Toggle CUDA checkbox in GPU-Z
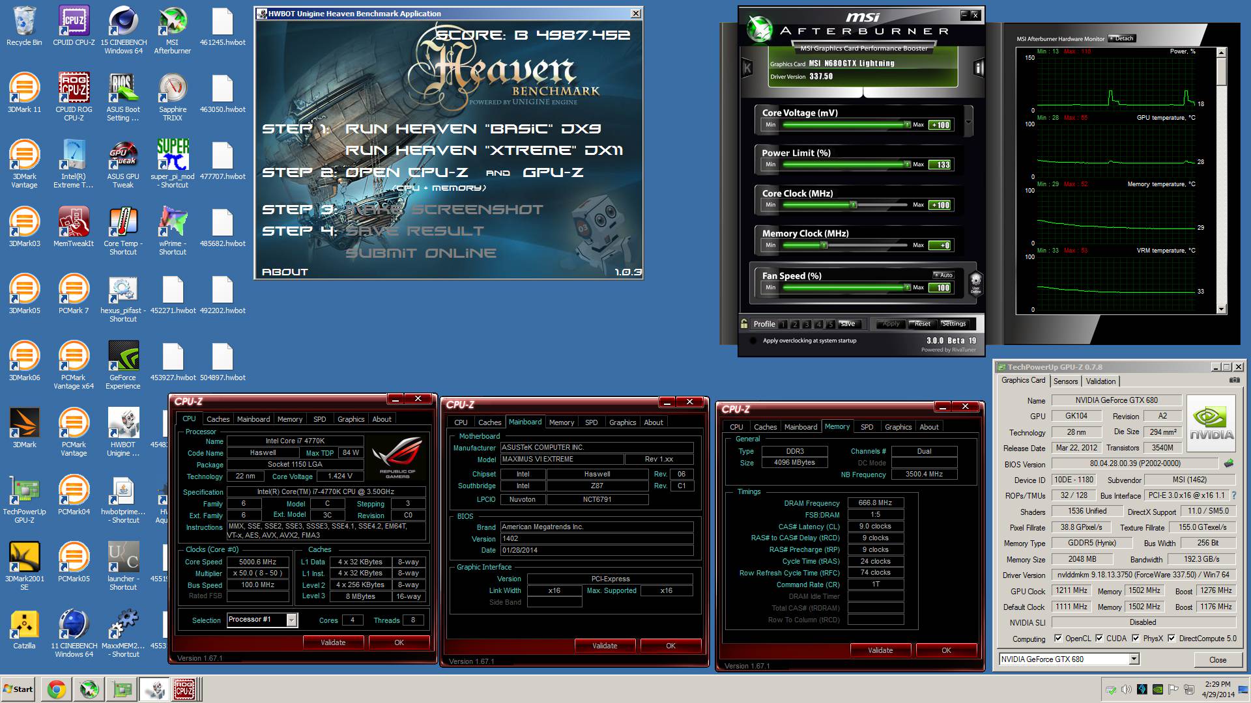This screenshot has height=703, width=1251. [1099, 638]
